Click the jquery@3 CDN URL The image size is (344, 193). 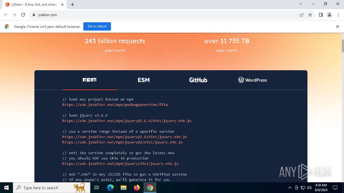click(x=123, y=142)
